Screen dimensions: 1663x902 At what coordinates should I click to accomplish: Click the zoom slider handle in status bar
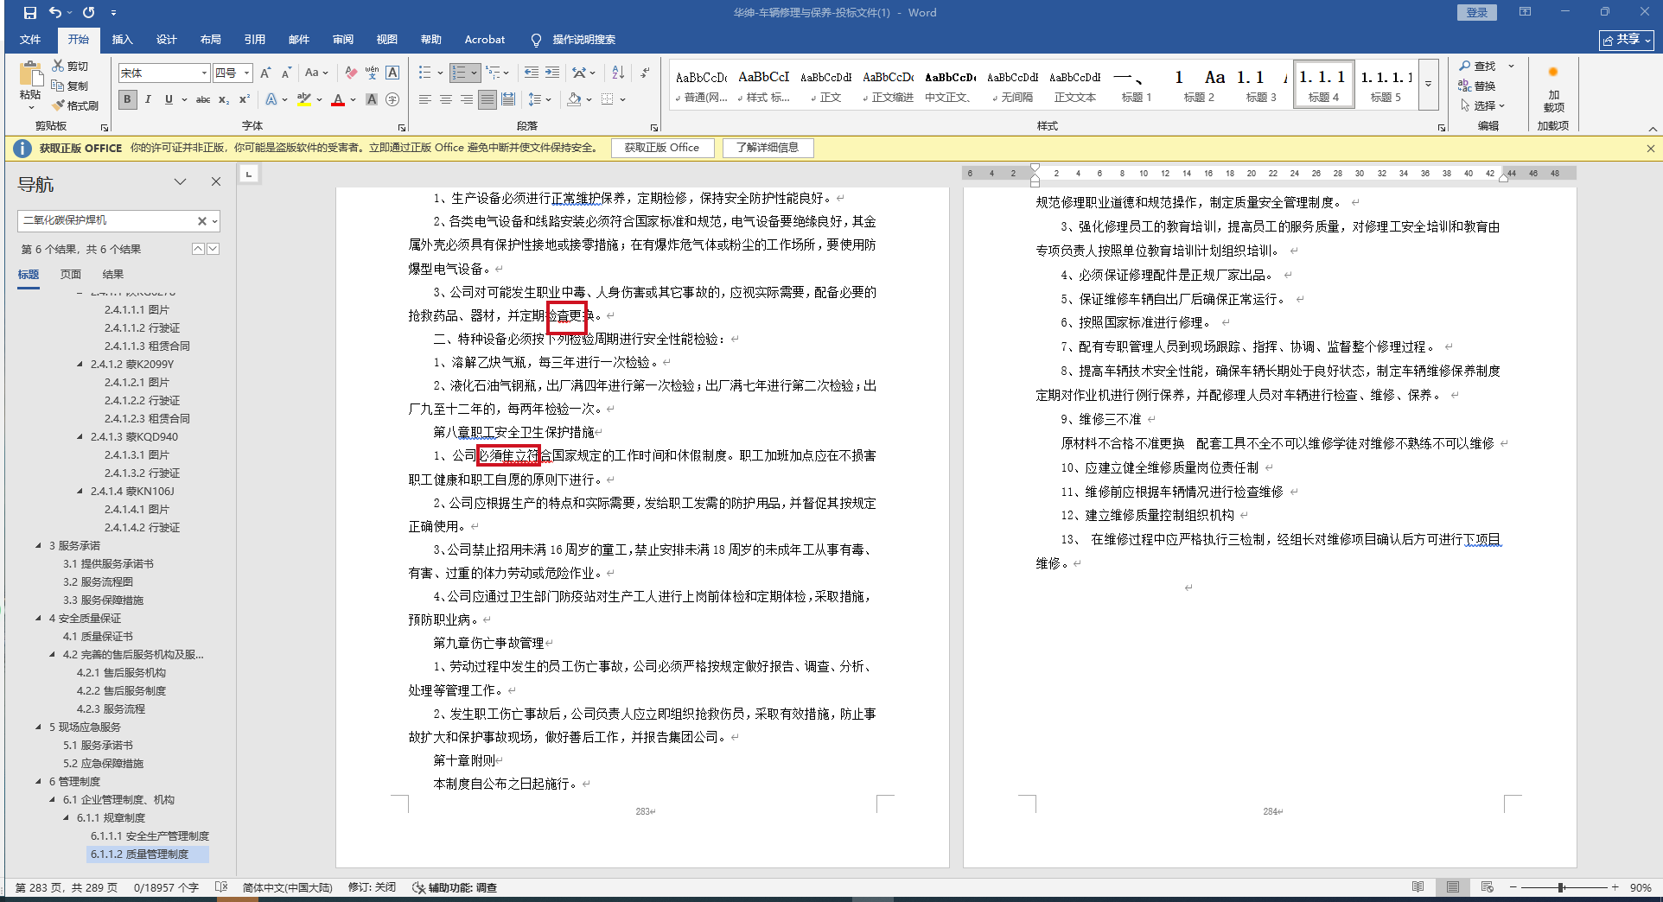tap(1561, 887)
